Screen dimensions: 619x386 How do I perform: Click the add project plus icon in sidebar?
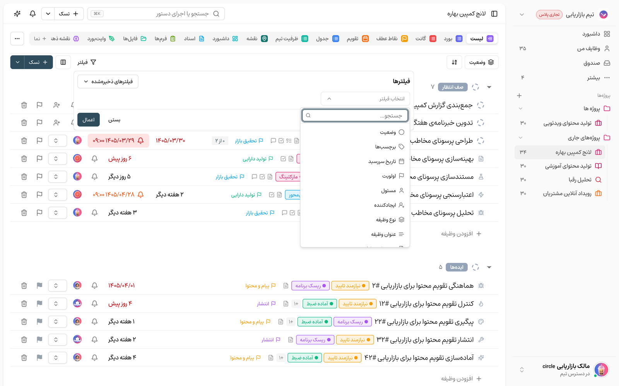point(519,95)
